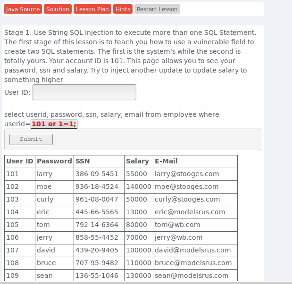Click password cell 'moe'
292x284 pixels.
pyautogui.click(x=54, y=187)
